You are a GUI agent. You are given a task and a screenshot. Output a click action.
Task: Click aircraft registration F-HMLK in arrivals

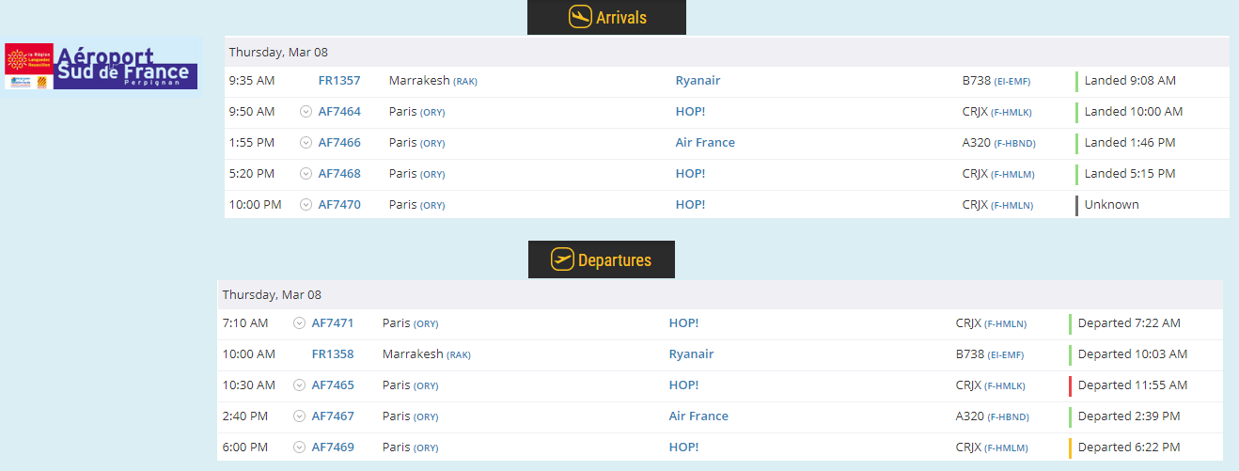pos(1012,113)
